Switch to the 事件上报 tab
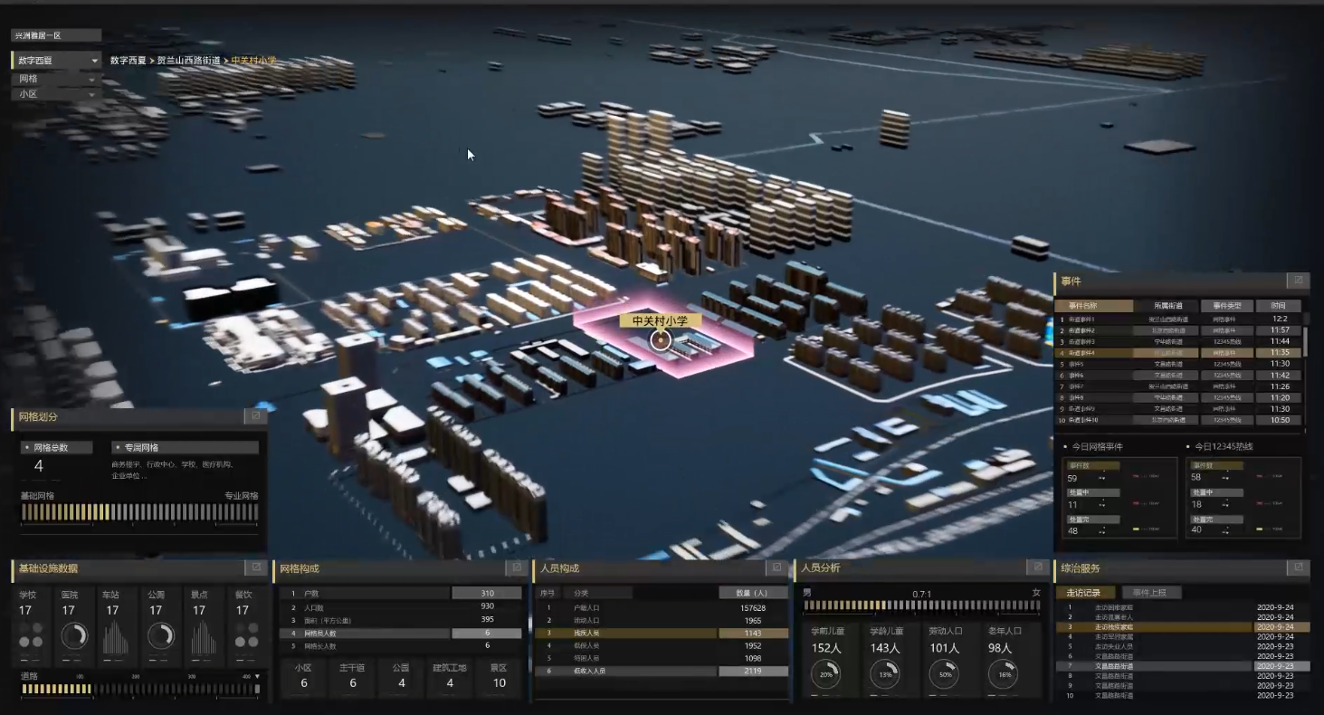The width and height of the screenshot is (1324, 715). pos(1151,593)
